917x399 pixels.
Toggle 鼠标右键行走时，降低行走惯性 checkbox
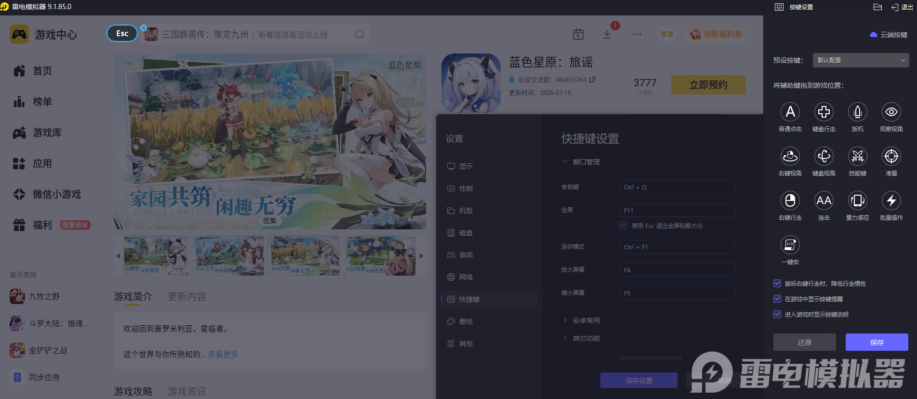tap(777, 283)
